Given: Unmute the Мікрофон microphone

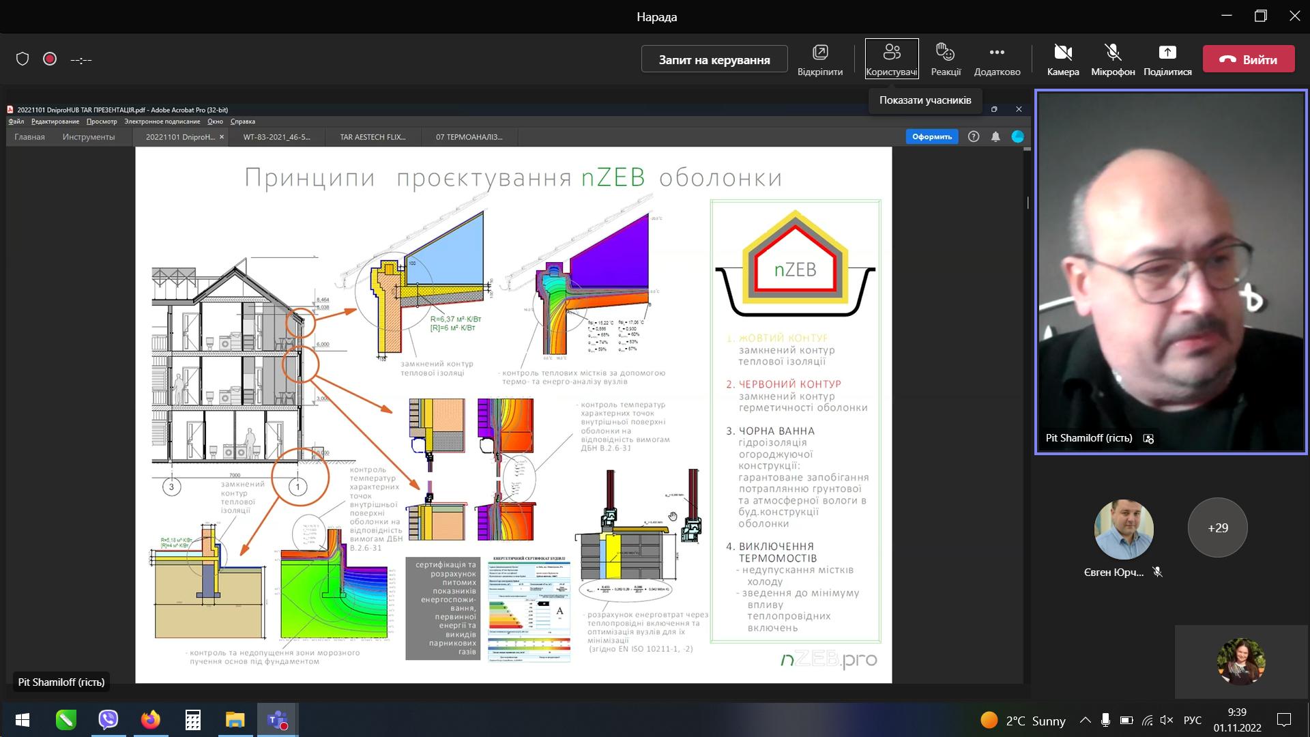Looking at the screenshot, I should click(1113, 59).
